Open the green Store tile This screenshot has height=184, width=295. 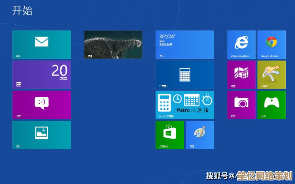tap(170, 135)
